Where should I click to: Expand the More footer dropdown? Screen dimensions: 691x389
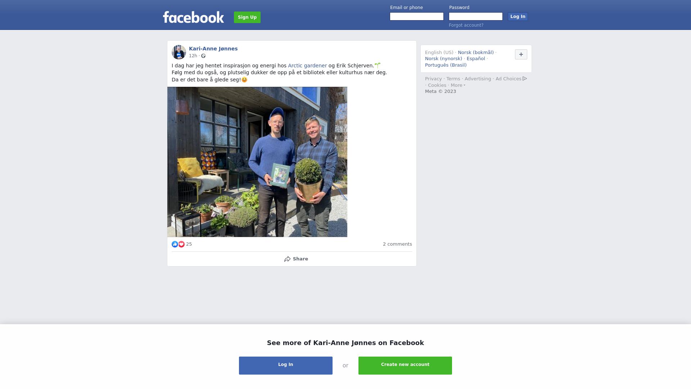(x=458, y=85)
